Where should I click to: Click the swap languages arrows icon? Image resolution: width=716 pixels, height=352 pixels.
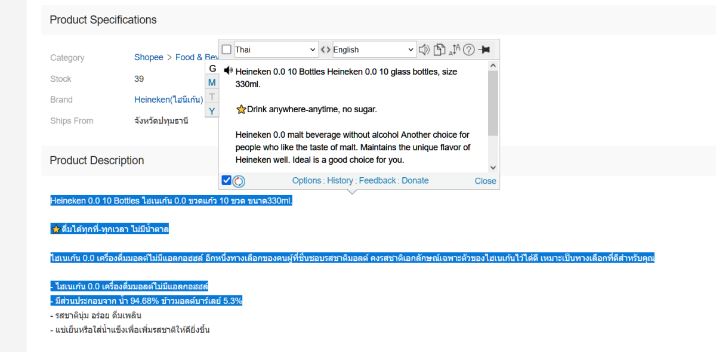pos(325,50)
